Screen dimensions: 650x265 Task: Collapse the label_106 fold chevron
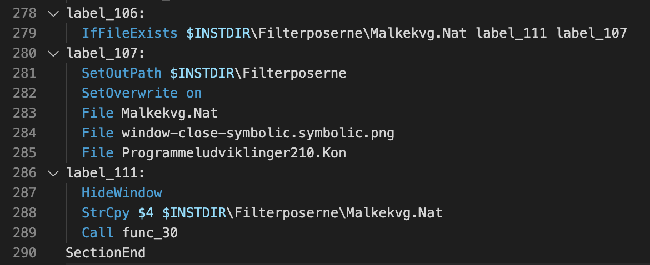pos(53,13)
